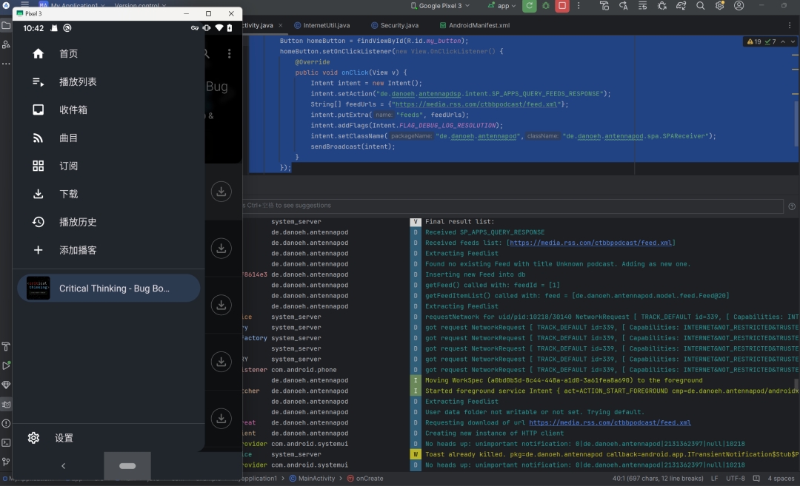Click the account profile icon
The image size is (800, 486).
click(x=739, y=6)
